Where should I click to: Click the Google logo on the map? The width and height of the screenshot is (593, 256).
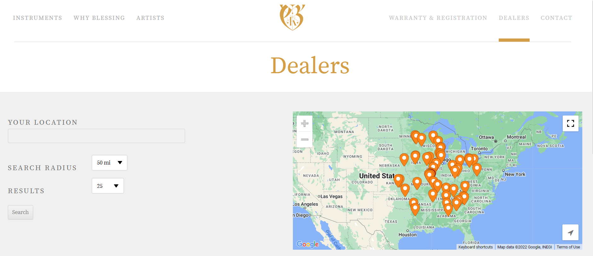tap(308, 244)
